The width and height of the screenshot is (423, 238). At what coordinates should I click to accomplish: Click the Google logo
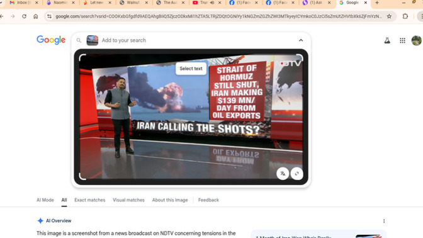[x=51, y=40]
